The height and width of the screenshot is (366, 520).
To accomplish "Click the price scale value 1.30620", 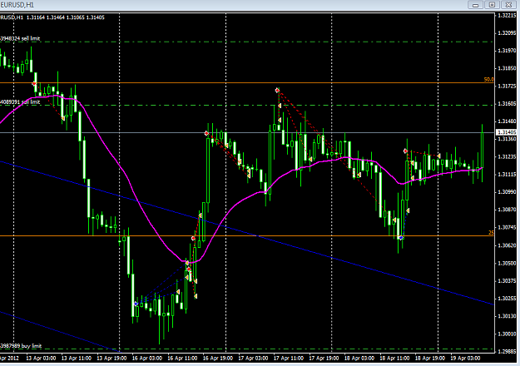I will coord(507,245).
